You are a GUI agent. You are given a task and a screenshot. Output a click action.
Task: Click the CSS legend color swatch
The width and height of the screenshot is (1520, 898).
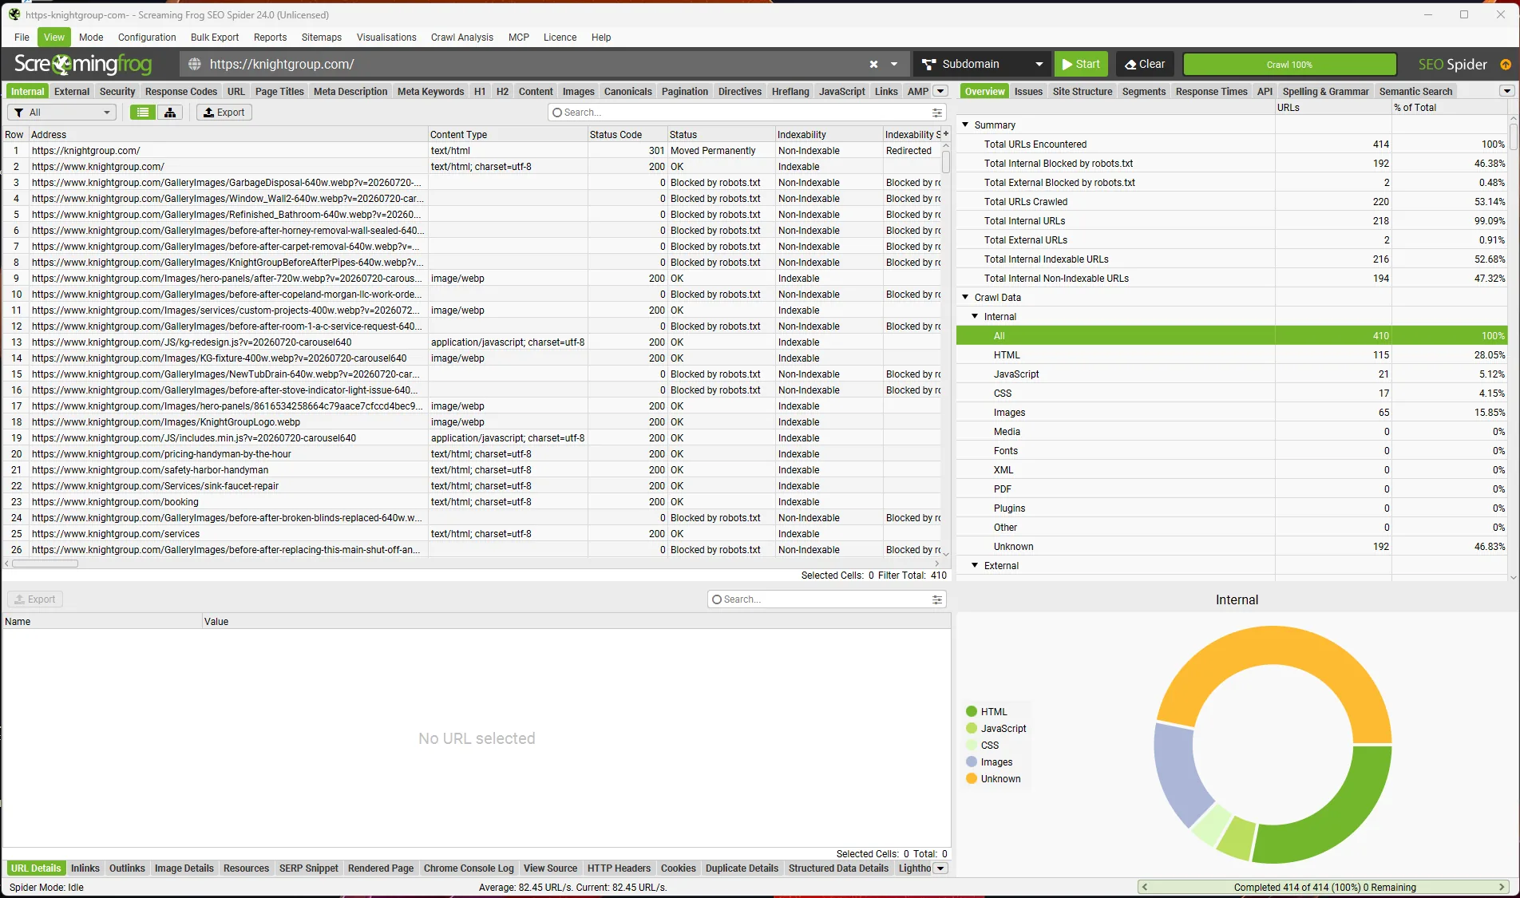point(972,745)
